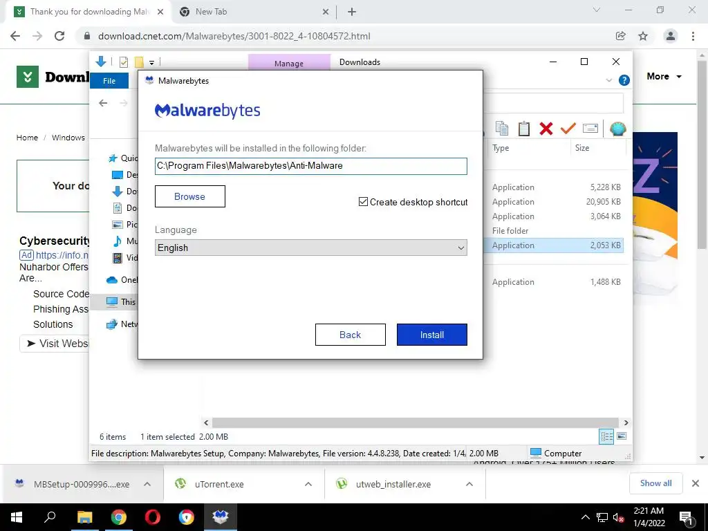
Task: Open the quick access toolbar dropdown arrow
Action: pyautogui.click(x=151, y=62)
